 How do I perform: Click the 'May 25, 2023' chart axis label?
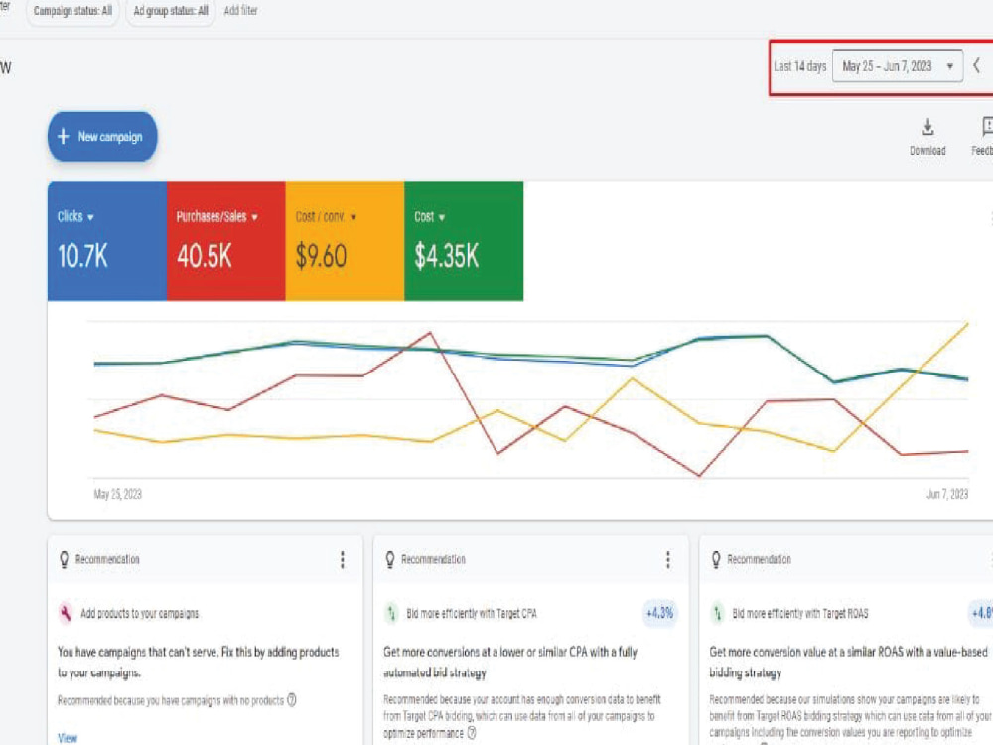[118, 494]
